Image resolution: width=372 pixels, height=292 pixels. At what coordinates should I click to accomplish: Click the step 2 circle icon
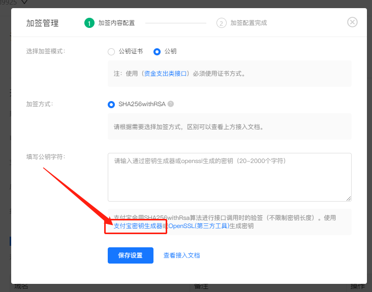tap(221, 23)
